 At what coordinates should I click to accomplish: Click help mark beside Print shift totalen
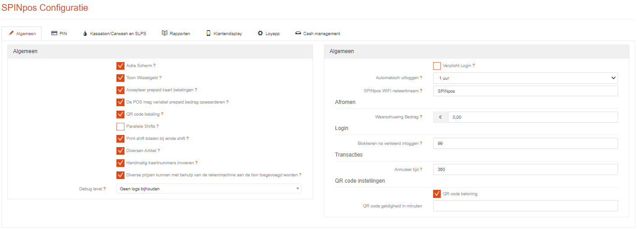pos(187,139)
